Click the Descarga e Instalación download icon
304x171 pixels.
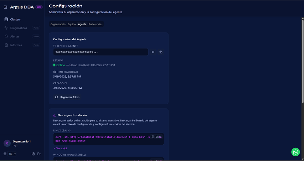[55, 115]
